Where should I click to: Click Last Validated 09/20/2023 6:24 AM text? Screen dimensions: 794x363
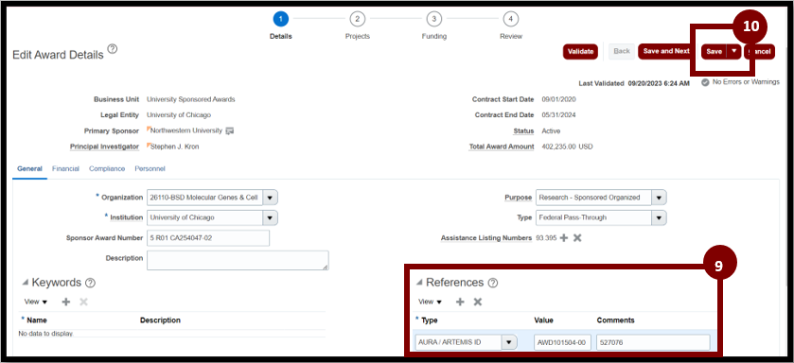[634, 83]
